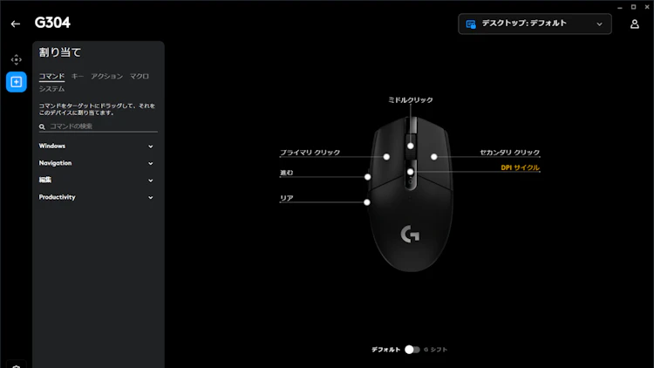Select the セカンダリ クリック assignment label
The width and height of the screenshot is (654, 368).
[x=510, y=153]
